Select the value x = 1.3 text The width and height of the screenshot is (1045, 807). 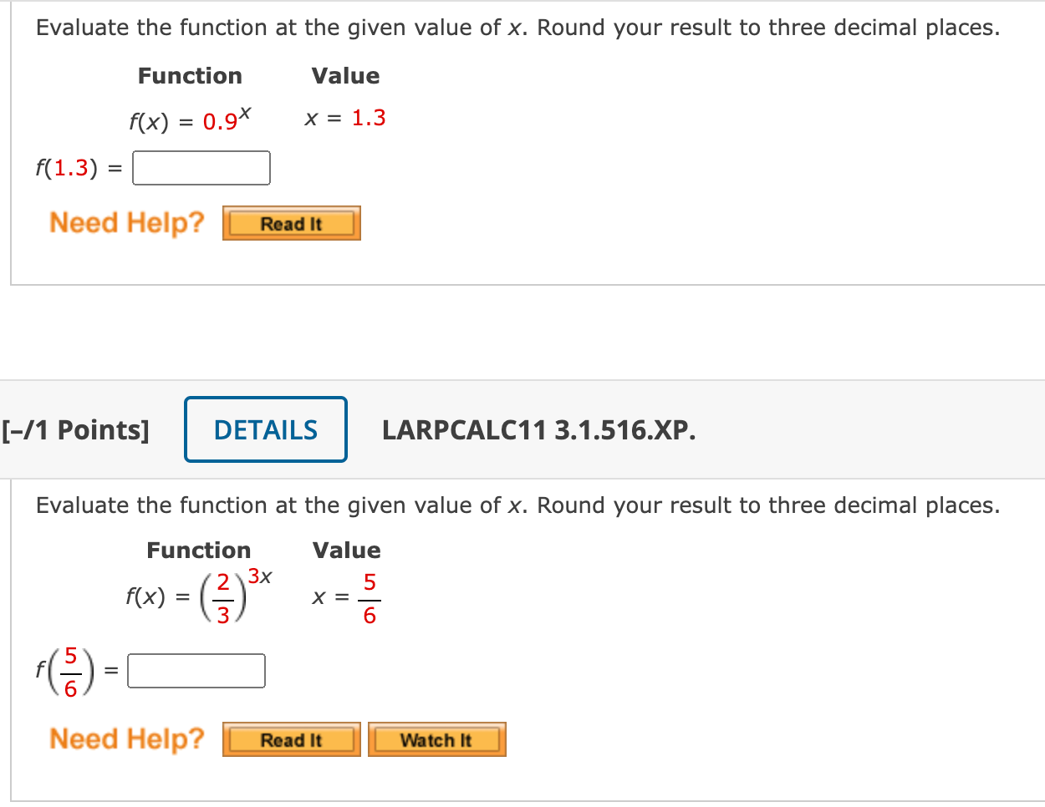point(345,118)
